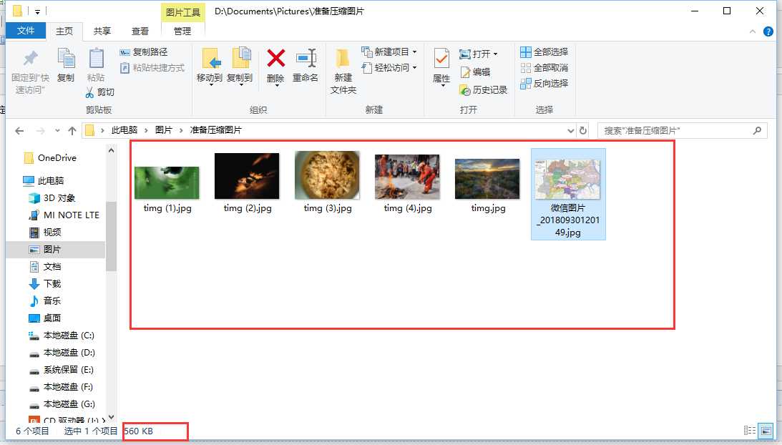Screen dimensions: 782x445
Task: Show file History
Action: (x=483, y=90)
